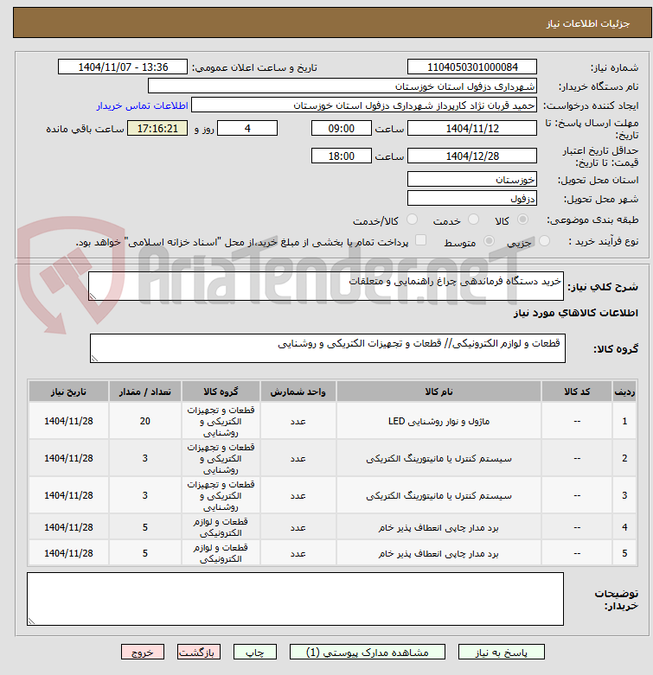653x675 pixels.
Task: Select the خدمت radio button
Action: pyautogui.click(x=473, y=220)
